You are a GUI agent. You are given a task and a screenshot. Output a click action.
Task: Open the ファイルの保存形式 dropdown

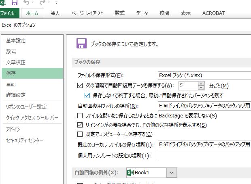[204, 75]
